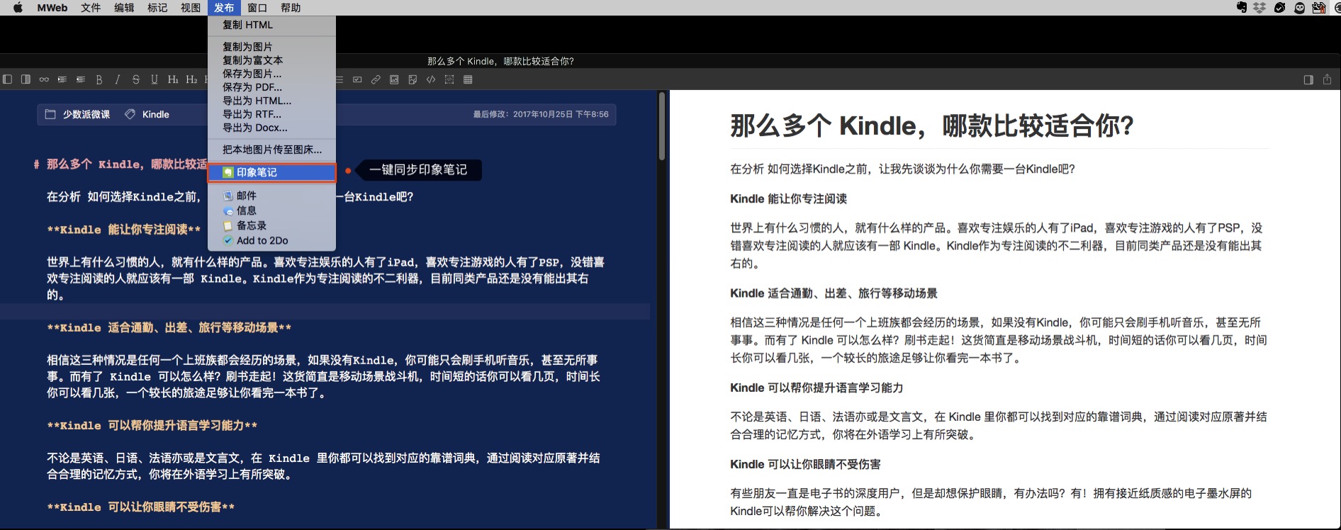Click 把本地图片传至图床... option
This screenshot has width=1341, height=530.
click(272, 150)
